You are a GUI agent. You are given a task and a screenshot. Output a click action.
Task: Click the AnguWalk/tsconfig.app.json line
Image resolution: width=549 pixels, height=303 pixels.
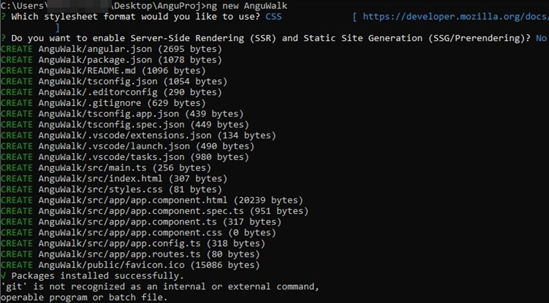pos(122,114)
